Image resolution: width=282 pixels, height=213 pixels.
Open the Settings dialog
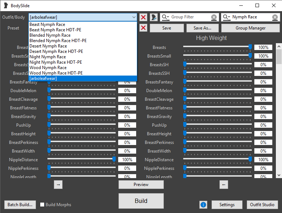point(227,205)
